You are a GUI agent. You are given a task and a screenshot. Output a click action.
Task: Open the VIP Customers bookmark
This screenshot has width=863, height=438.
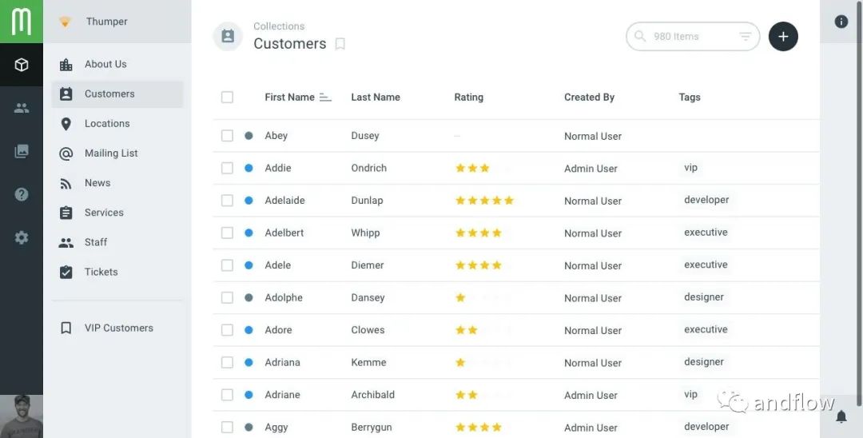[x=118, y=328]
